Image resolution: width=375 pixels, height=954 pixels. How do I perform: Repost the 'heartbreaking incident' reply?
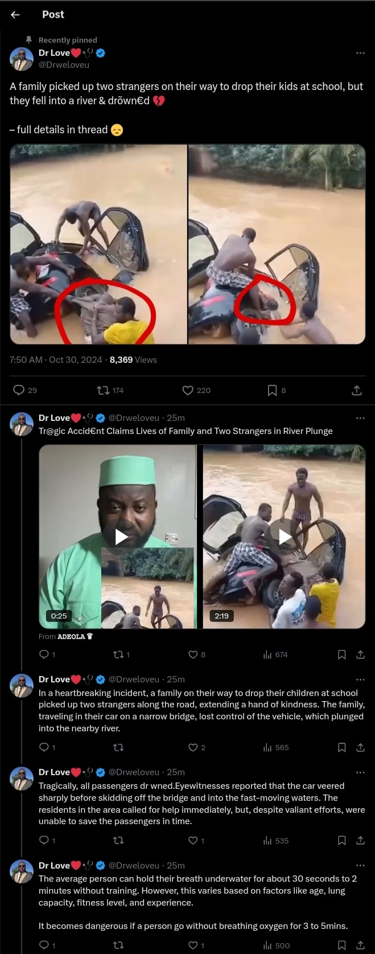118,747
